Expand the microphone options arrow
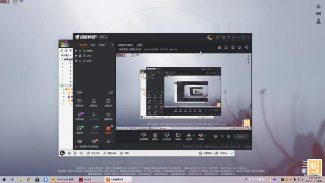This screenshot has width=325, height=183. tap(194, 136)
